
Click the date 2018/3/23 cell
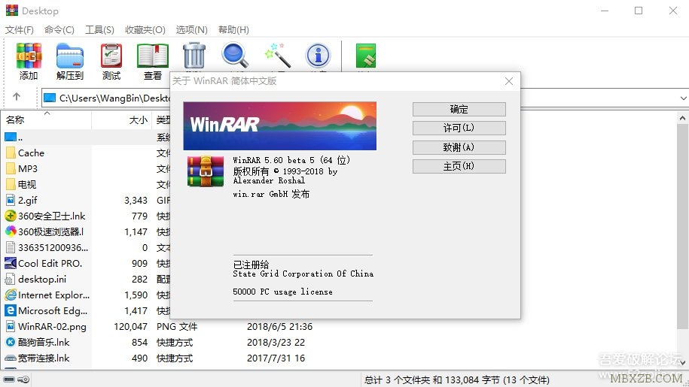tap(276, 342)
